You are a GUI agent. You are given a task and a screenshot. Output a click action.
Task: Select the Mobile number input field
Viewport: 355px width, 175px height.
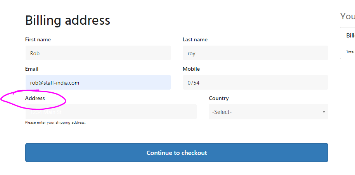(x=255, y=83)
